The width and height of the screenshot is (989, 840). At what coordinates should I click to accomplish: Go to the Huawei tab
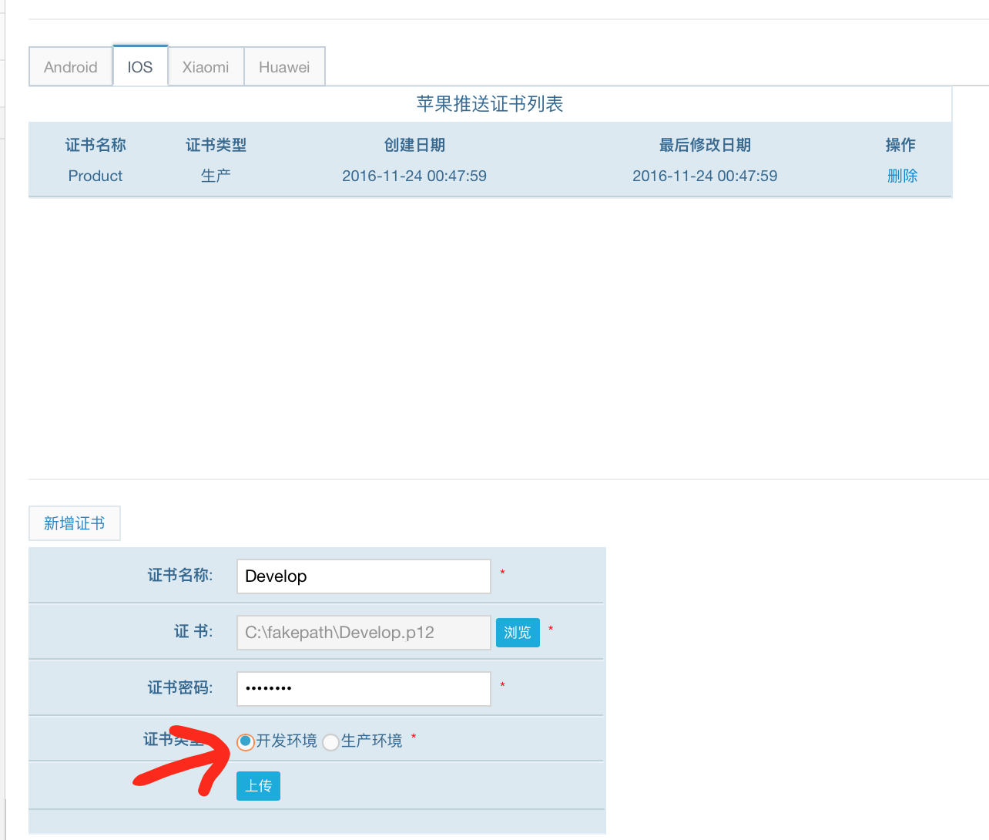[284, 67]
